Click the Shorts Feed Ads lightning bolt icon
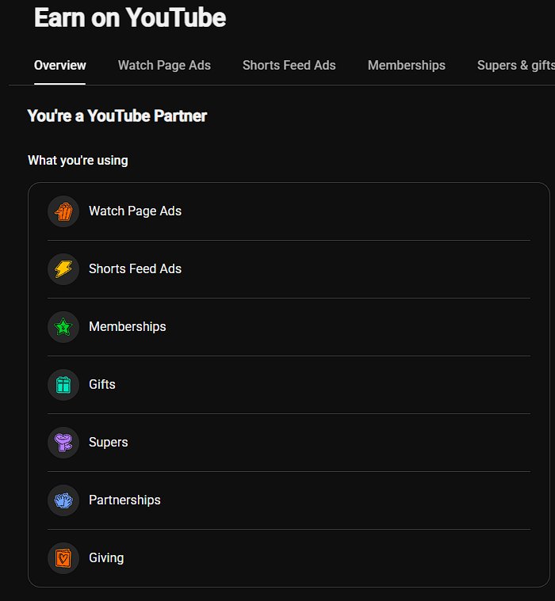555x601 pixels. click(x=63, y=269)
